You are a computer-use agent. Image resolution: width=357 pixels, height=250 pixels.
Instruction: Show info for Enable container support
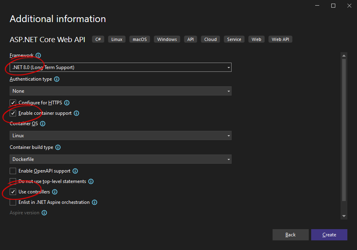[76, 113]
